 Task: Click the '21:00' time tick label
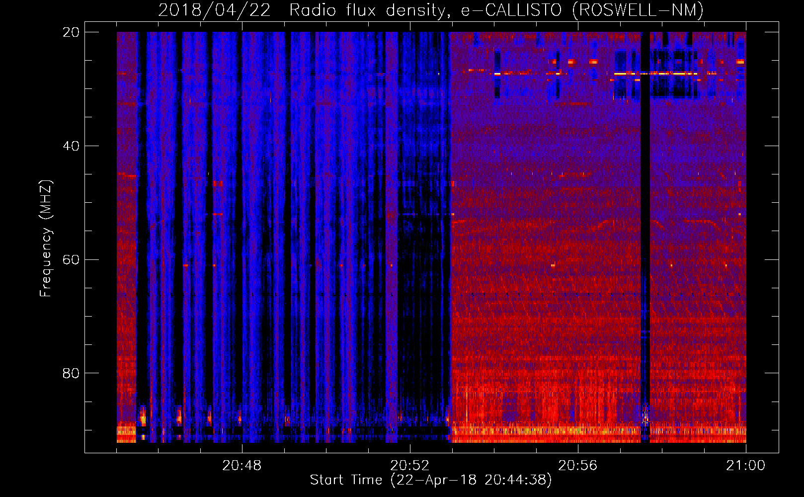pos(745,466)
